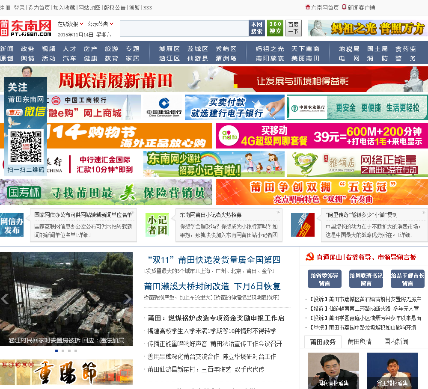
Task: Click the 莆周刊 red and blue icon
Action: [x=303, y=225]
